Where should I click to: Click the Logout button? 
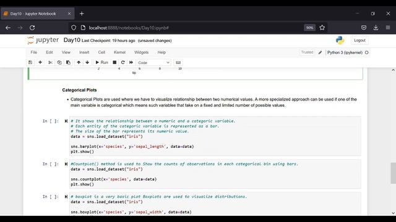[x=359, y=40]
